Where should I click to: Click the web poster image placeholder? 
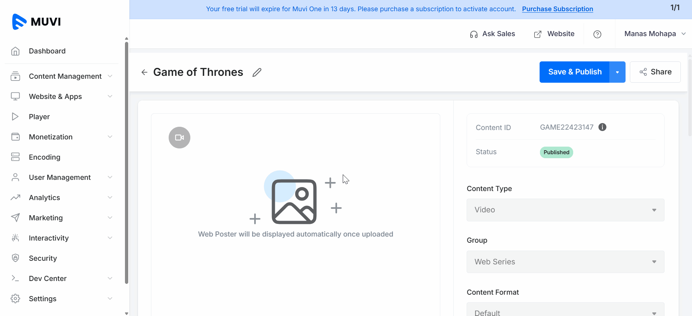click(294, 202)
